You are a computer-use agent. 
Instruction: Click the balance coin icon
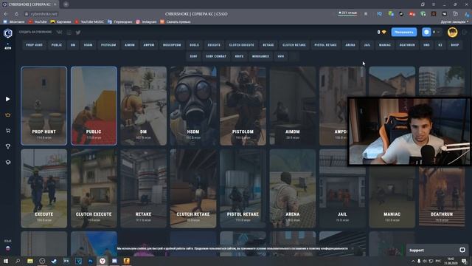[383, 32]
